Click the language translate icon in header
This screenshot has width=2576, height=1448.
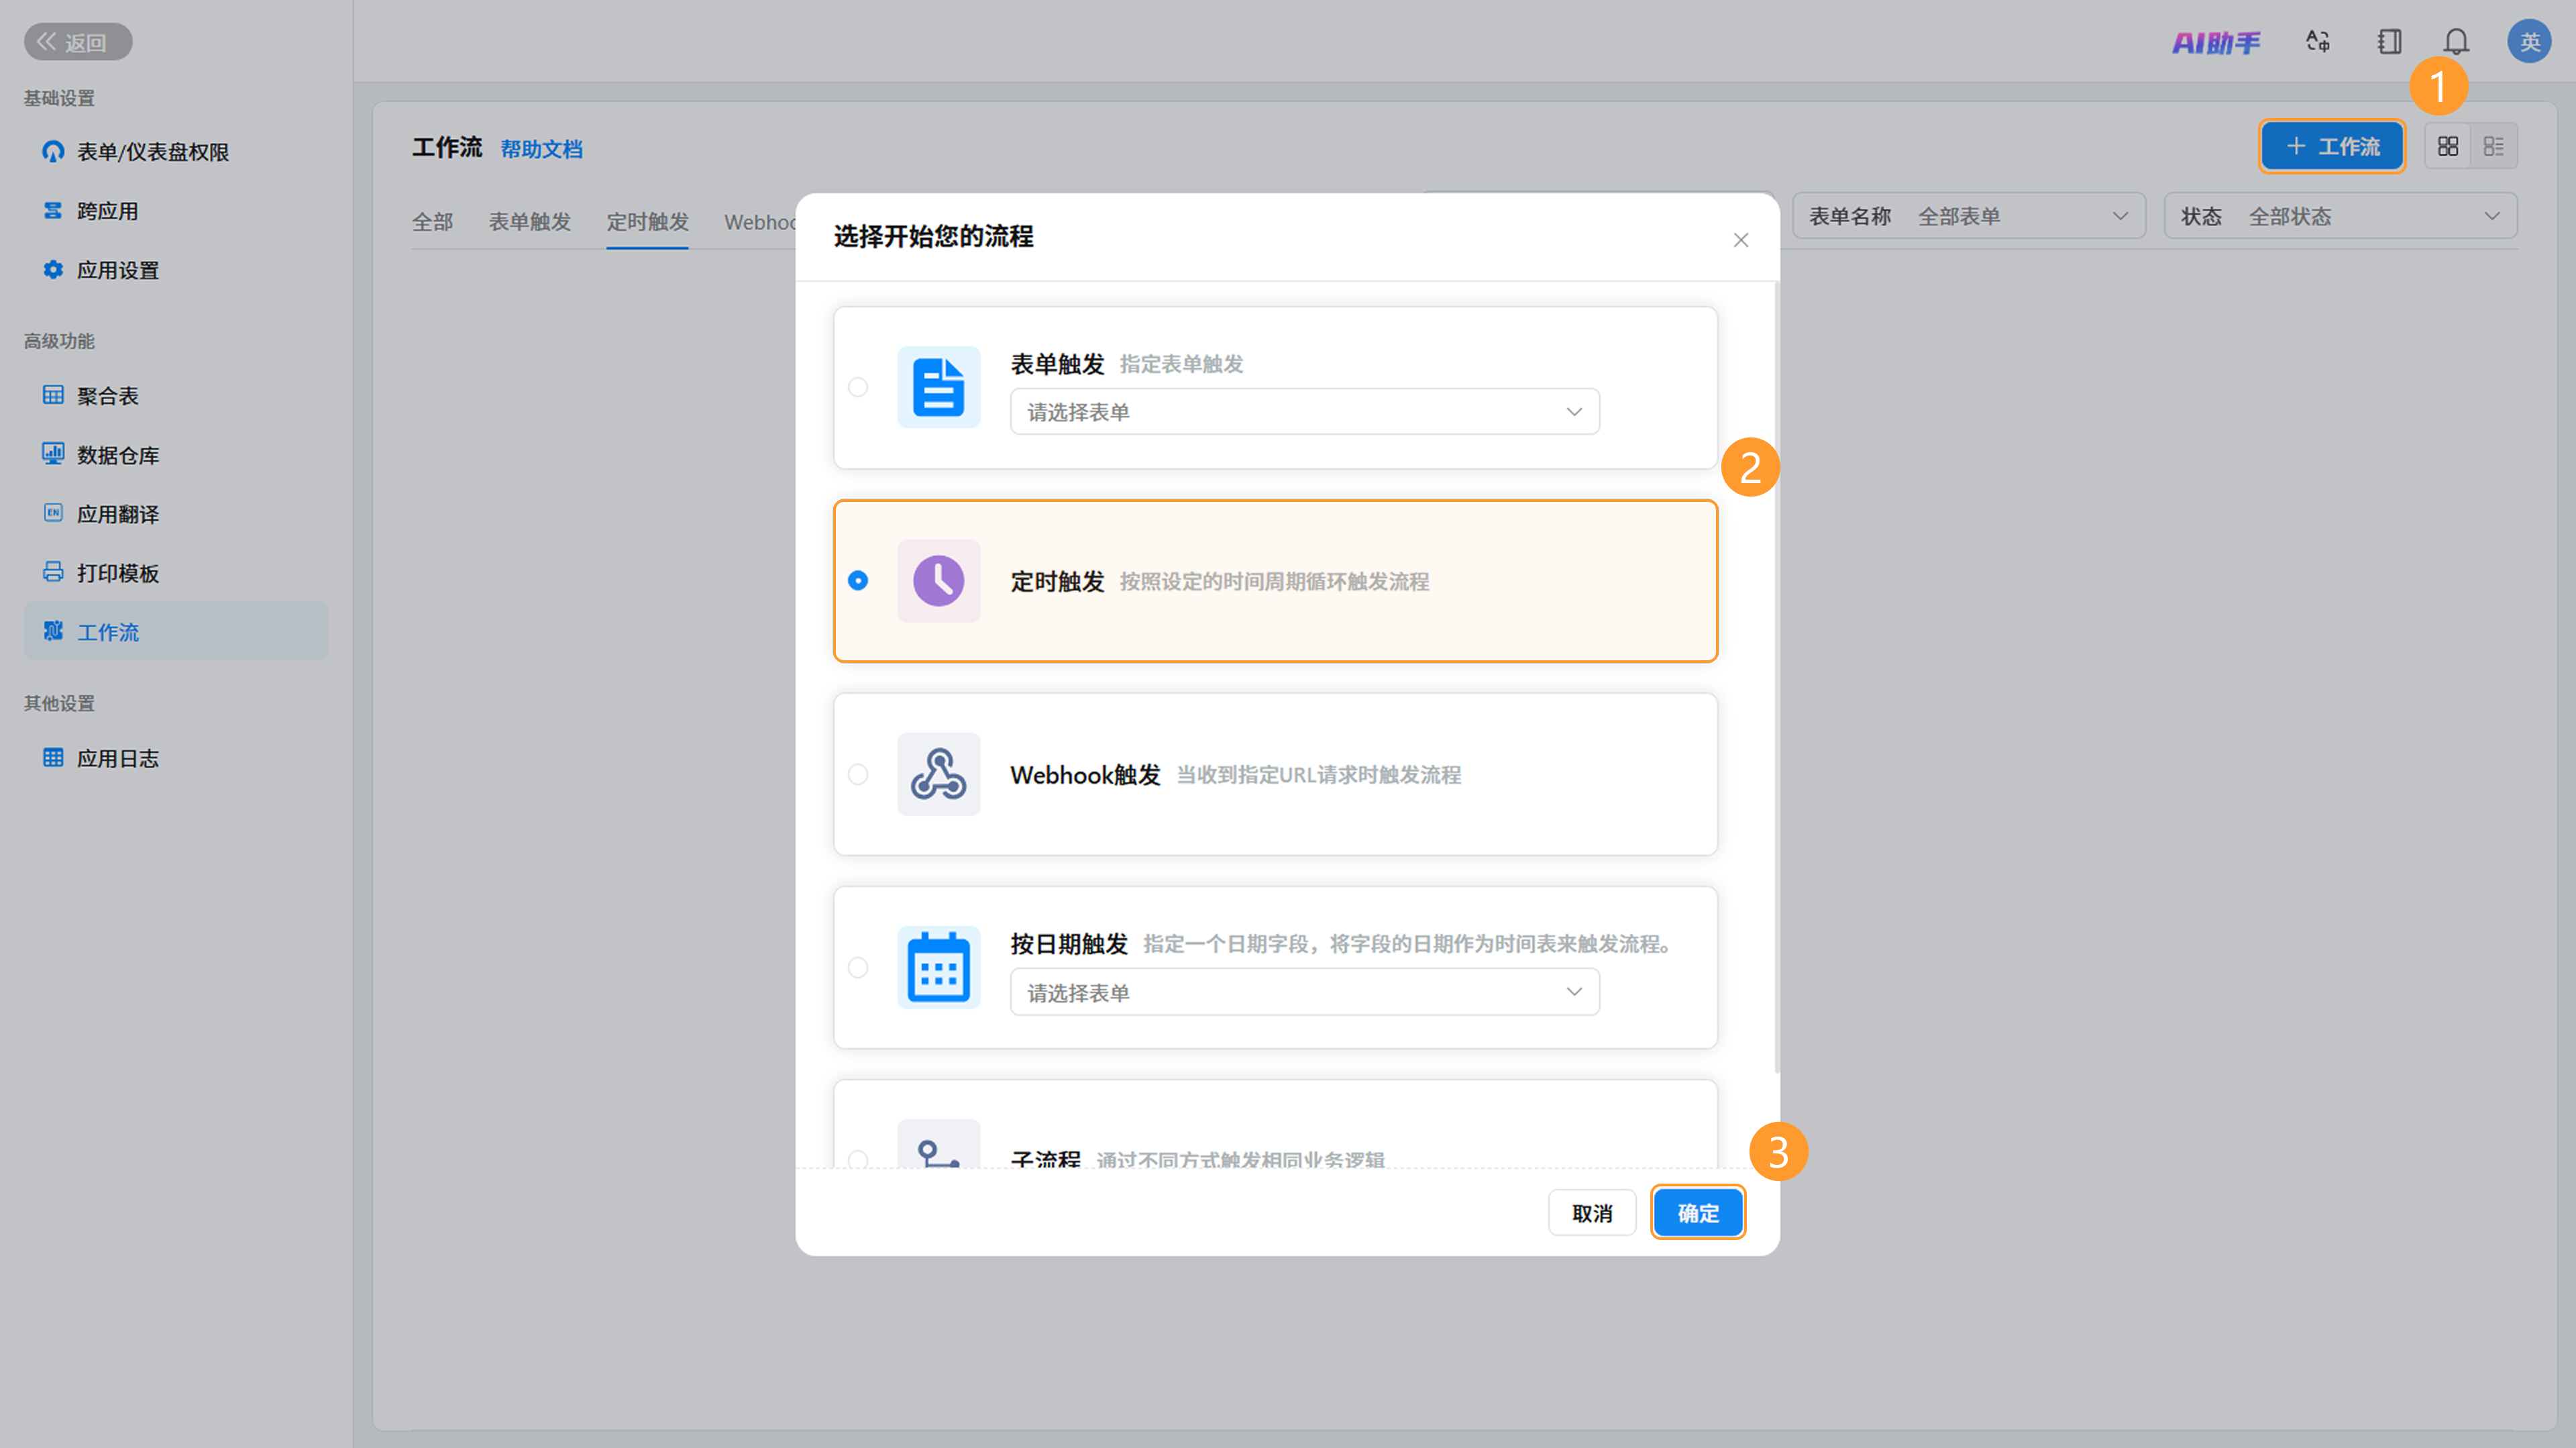(x=2318, y=42)
